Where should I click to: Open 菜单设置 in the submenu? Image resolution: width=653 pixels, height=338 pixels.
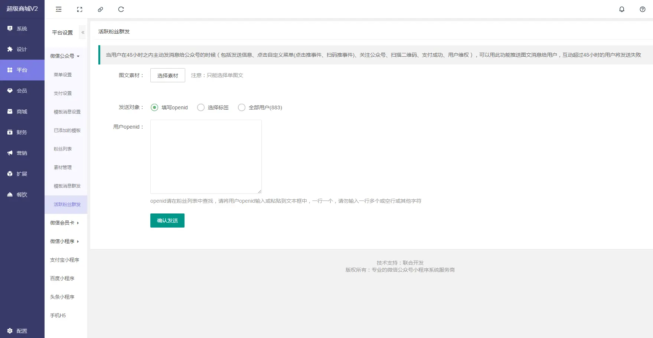point(66,74)
